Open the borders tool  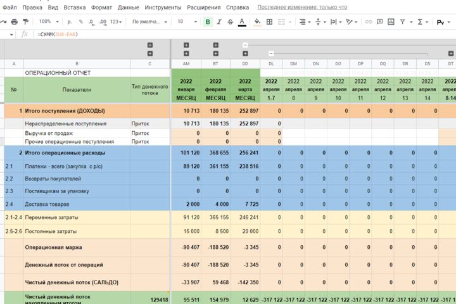(269, 22)
